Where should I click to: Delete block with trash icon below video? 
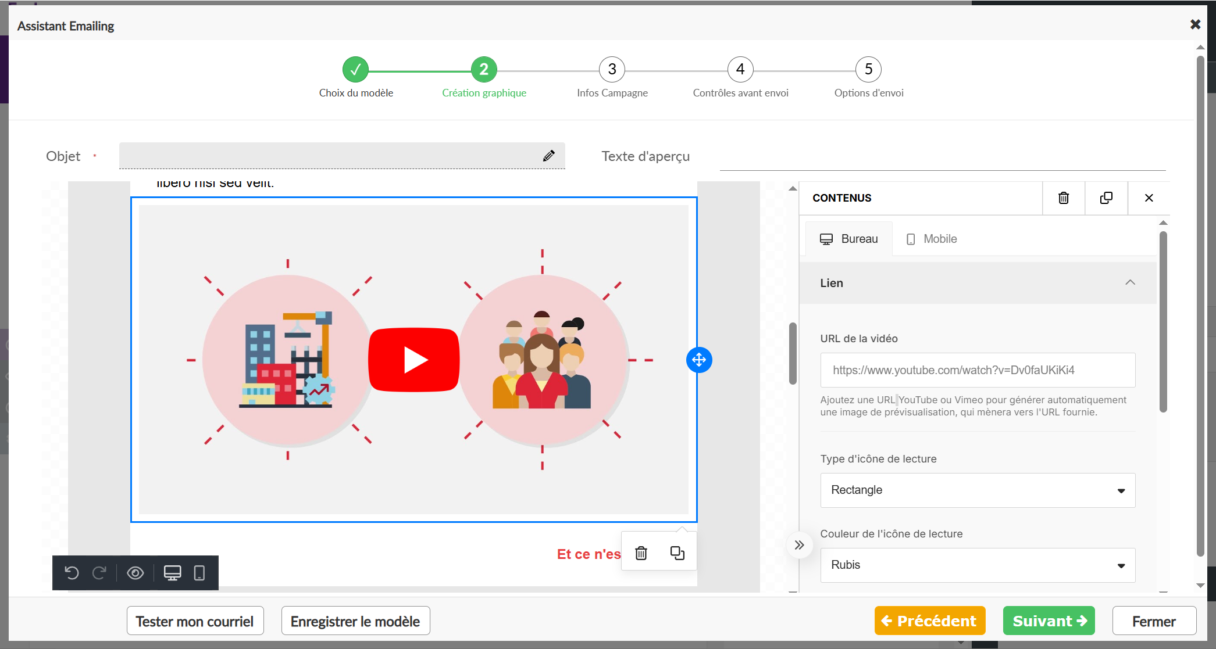click(x=641, y=553)
